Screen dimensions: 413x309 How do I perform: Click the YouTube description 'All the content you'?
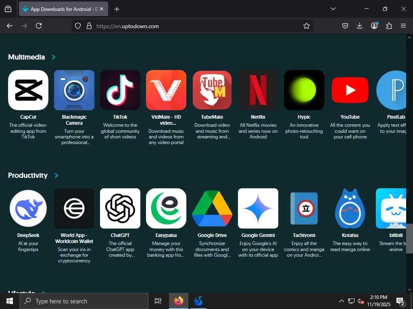[x=350, y=125]
